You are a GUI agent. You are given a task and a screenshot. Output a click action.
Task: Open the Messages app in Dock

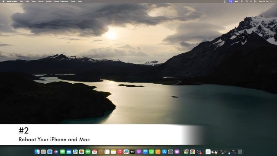(x=62, y=152)
